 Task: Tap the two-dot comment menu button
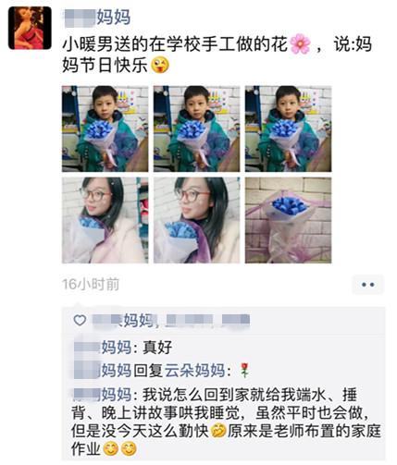point(367,285)
